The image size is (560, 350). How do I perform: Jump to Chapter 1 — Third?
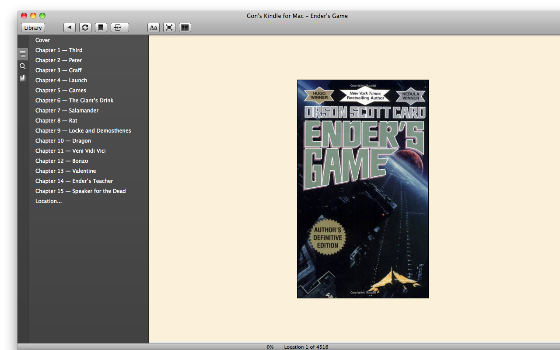59,50
